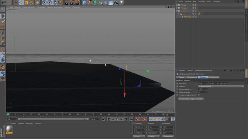Add a Light object
Viewport: 248px width, 139px height.
[x=121, y=2]
